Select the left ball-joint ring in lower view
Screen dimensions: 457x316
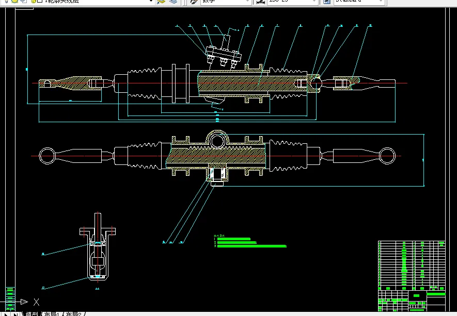[x=47, y=156]
